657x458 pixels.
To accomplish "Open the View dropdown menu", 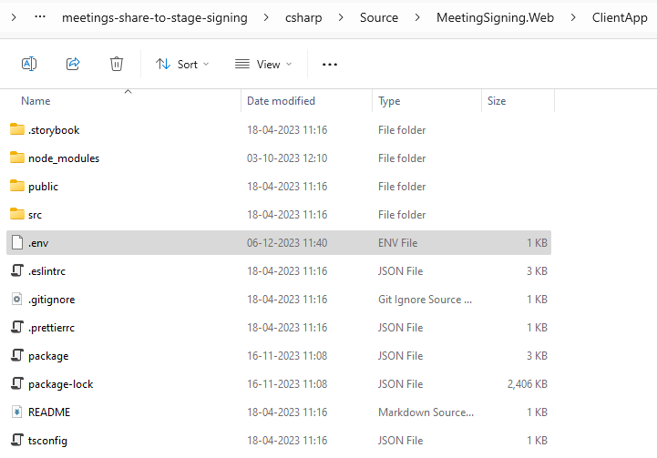I will coord(263,64).
